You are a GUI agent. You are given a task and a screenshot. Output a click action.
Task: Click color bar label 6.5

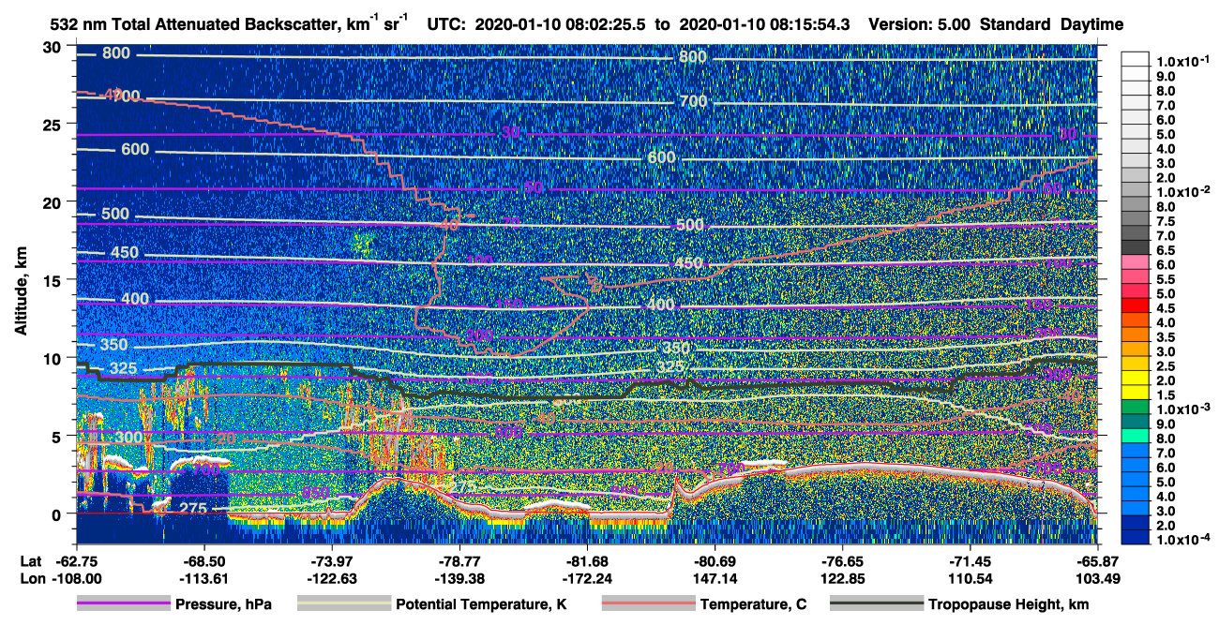1166,250
